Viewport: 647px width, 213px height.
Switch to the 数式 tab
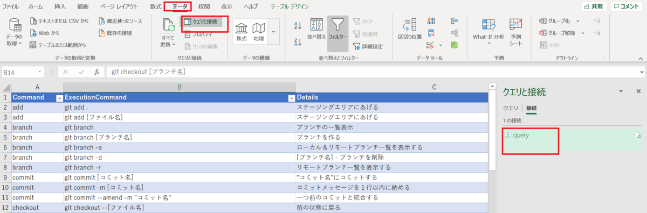[155, 6]
